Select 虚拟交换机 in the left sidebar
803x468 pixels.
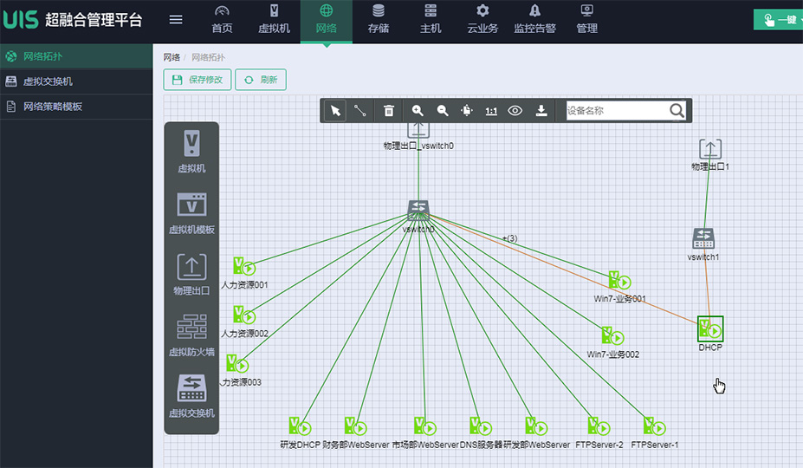(48, 81)
